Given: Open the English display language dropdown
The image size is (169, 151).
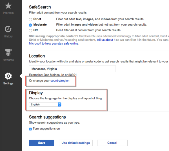Looking at the screenshot, I should (45, 104).
